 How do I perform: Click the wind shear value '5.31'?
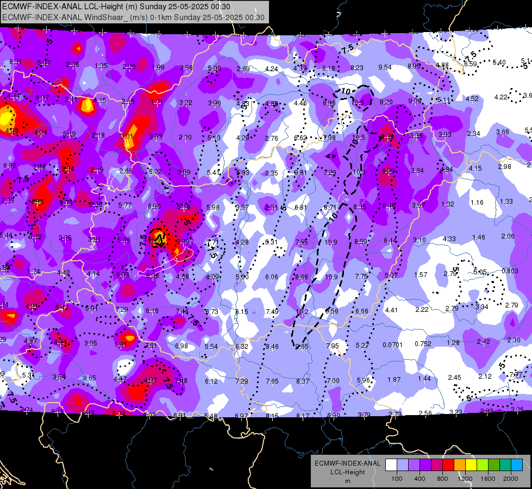[271, 242]
